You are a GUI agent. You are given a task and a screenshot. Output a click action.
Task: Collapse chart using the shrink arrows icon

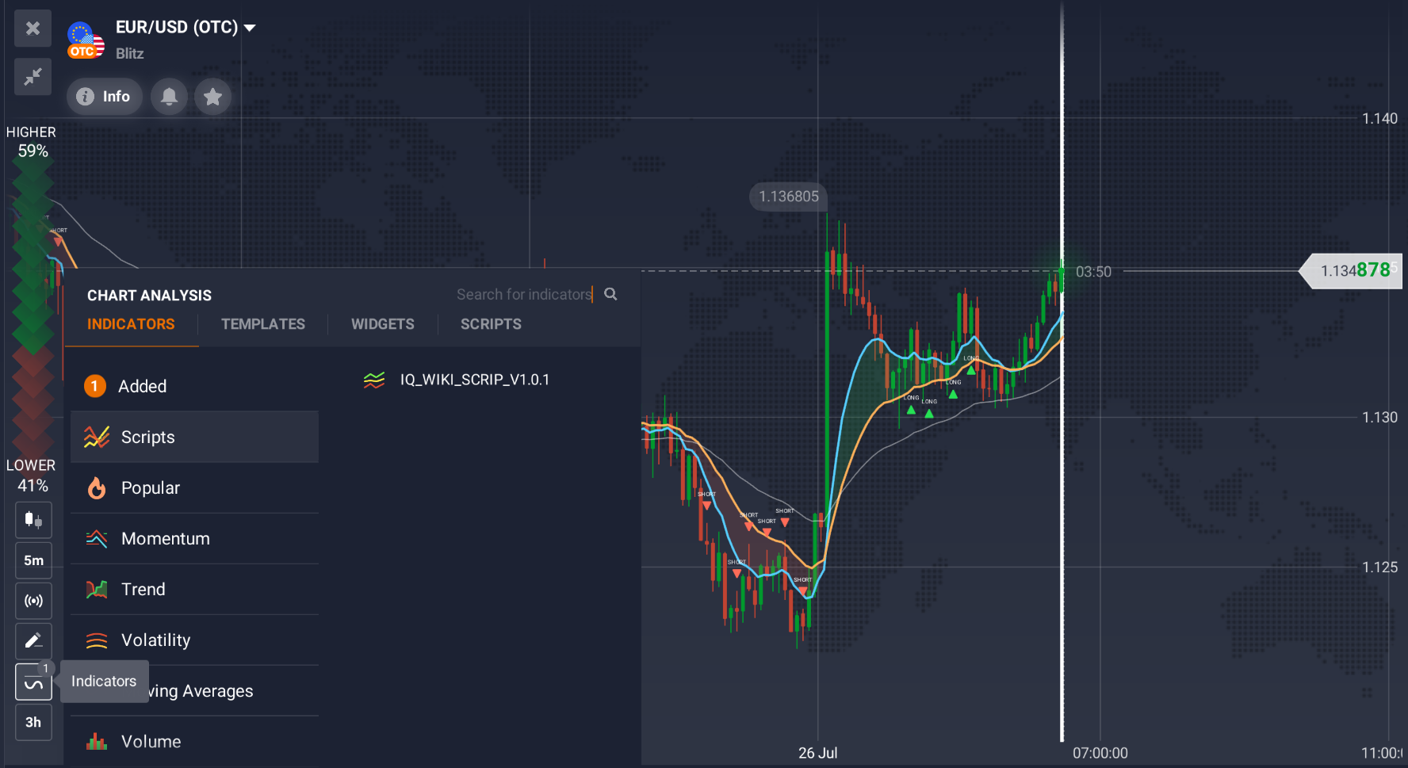pyautogui.click(x=33, y=77)
